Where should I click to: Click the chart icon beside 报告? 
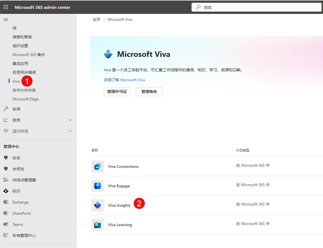[x=6, y=120]
